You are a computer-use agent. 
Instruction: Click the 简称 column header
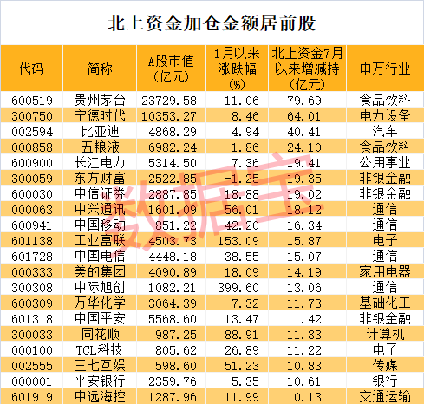tap(100, 68)
